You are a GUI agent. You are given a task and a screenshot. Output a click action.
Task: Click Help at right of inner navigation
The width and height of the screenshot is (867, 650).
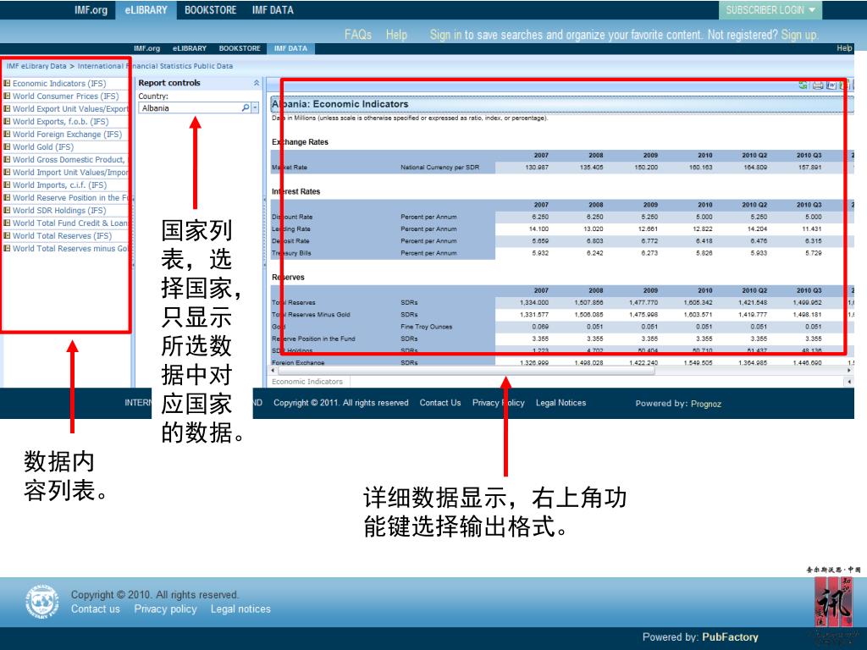pos(844,48)
